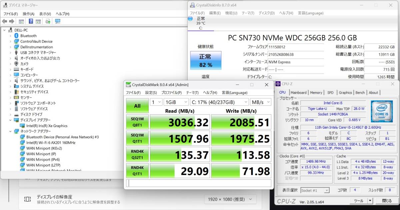Click the Forward arrow in Device Manager toolbar
The height and width of the screenshot is (210, 400).
click(12, 21)
